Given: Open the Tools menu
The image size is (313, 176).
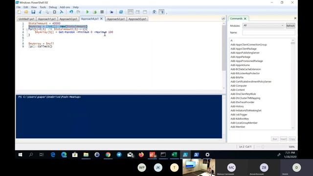Looking at the screenshot, I should pos(43,7).
